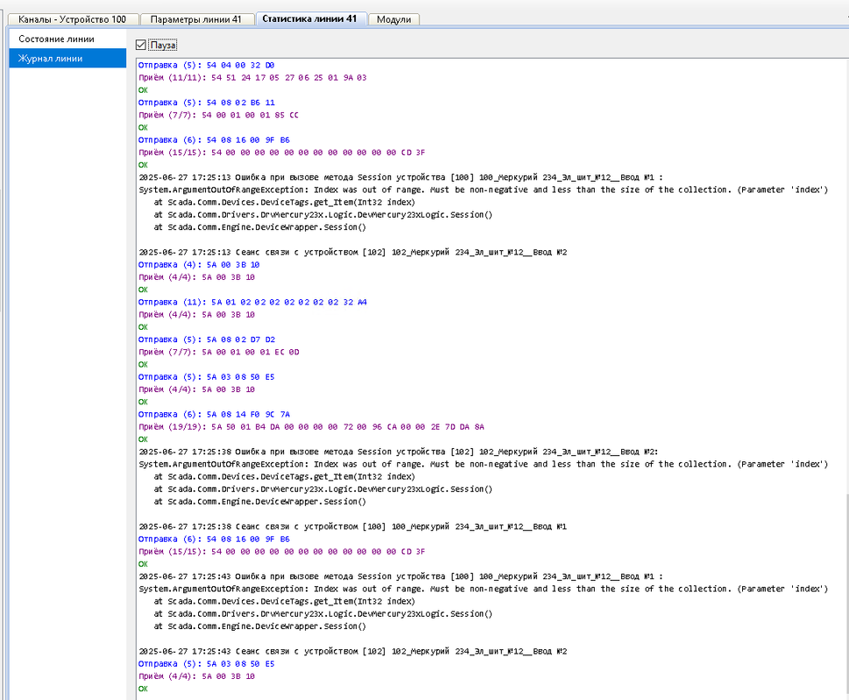Select Журнал линии in the side list
849x700 pixels.
click(x=67, y=59)
